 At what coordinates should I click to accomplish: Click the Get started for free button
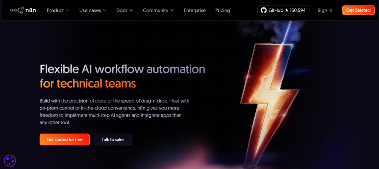tap(64, 139)
